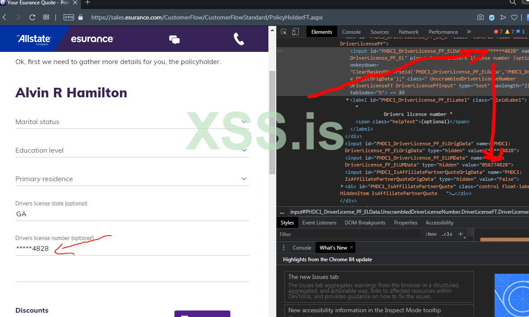Viewport: 529px width, 317px height.
Task: Click the blue shield ad-blocker icon
Action: (x=492, y=17)
